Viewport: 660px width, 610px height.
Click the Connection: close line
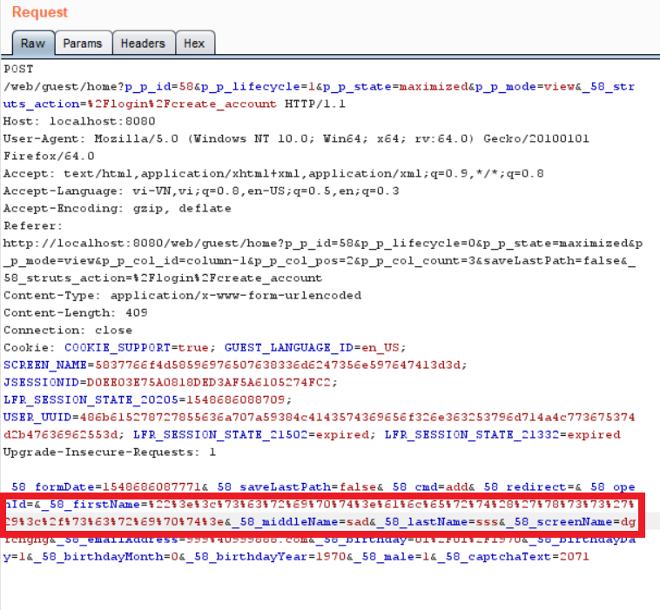coord(68,331)
